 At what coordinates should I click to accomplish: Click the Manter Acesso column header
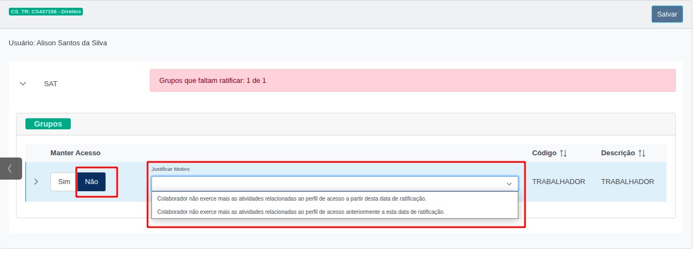click(x=75, y=153)
